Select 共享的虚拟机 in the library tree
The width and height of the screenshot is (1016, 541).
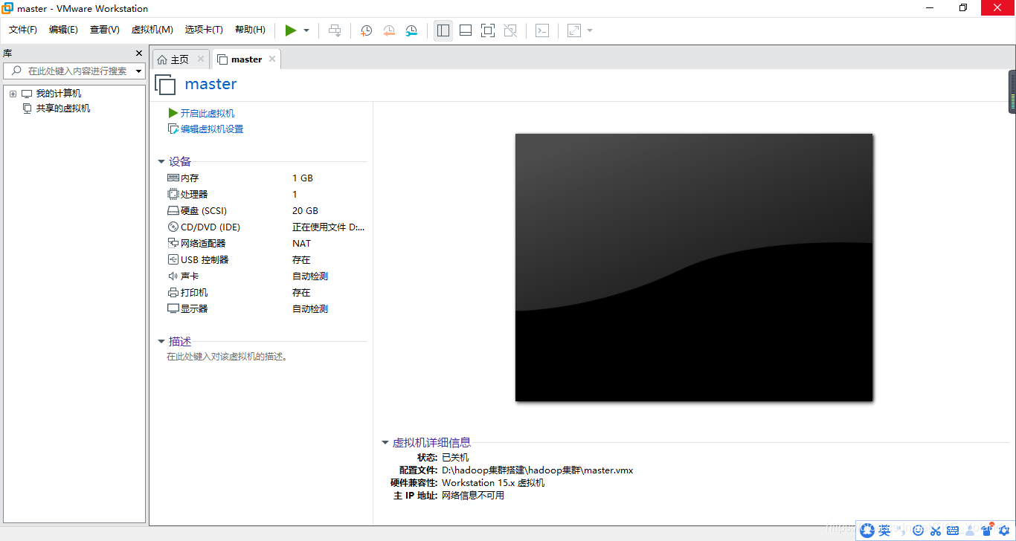pos(63,108)
